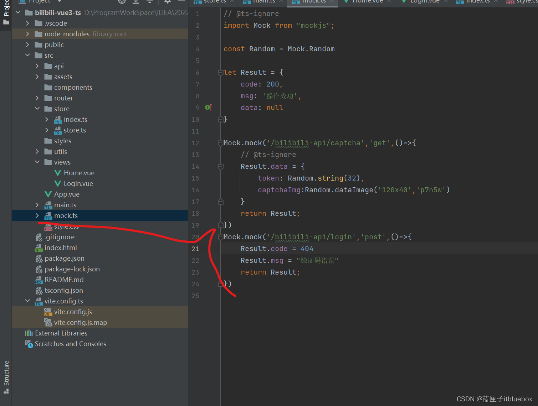Select Login.vue in the views folder
The width and height of the screenshot is (538, 406).
pos(78,184)
